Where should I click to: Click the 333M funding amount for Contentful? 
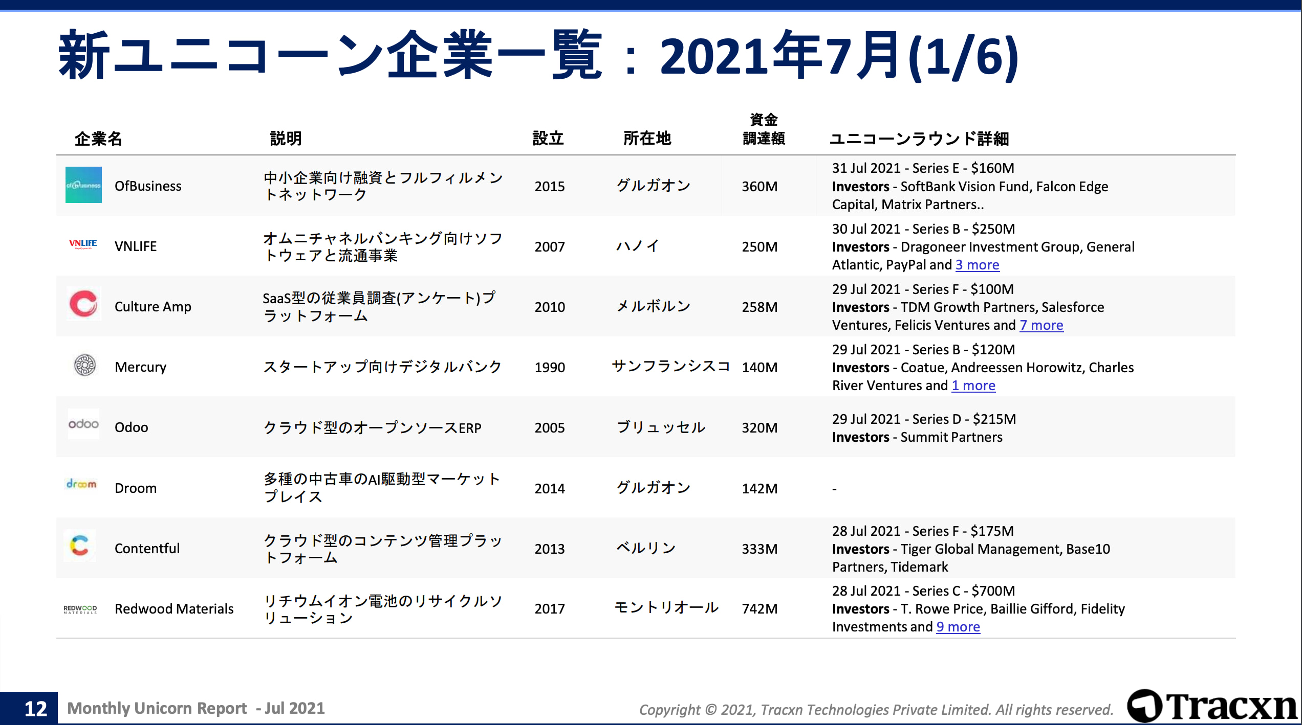click(759, 549)
